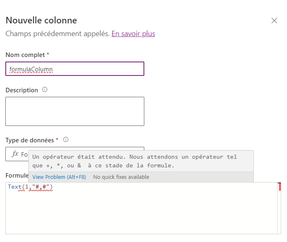Click the Nouvelle colonne heading
Viewport: 287px width, 242px height.
[41, 21]
